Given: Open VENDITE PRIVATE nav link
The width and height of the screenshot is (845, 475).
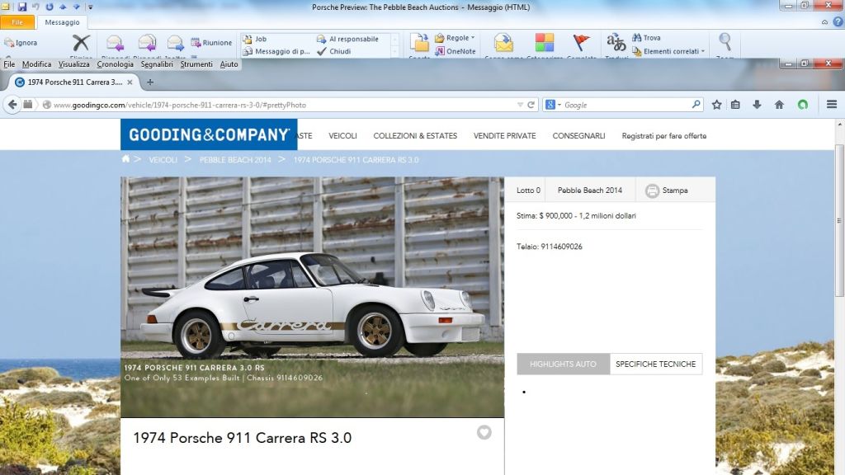Looking at the screenshot, I should coord(504,136).
